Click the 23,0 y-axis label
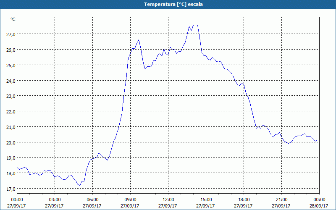Screen dimensions: 336x210 coord(11,96)
